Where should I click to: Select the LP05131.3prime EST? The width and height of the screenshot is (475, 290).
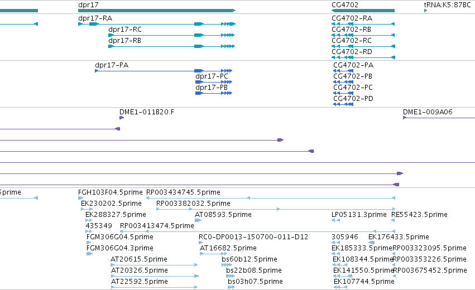point(335,220)
